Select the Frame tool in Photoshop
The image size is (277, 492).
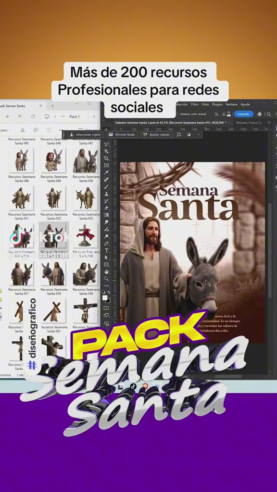pos(106,165)
